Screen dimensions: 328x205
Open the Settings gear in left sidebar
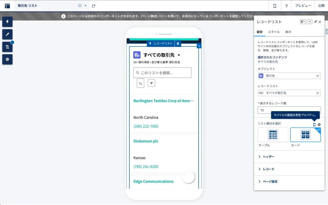[x=7, y=59]
